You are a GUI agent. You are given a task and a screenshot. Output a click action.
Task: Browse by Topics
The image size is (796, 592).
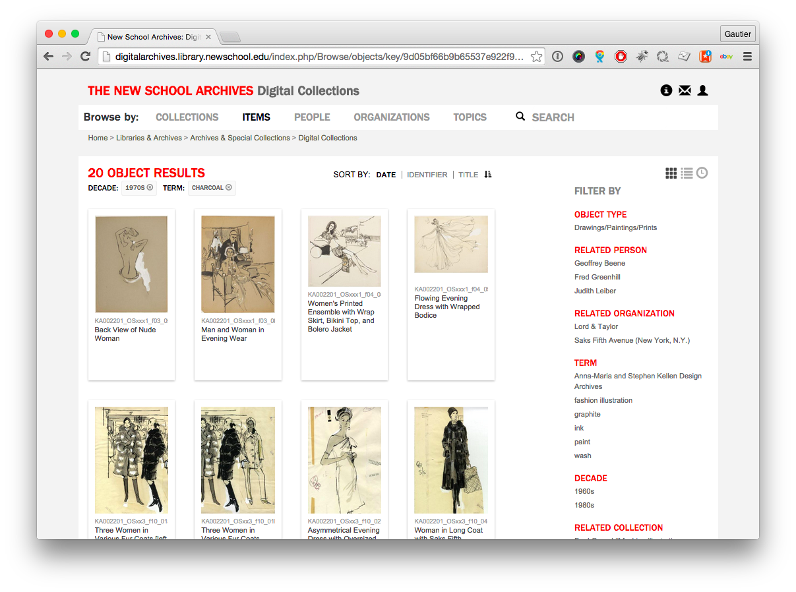click(x=470, y=117)
